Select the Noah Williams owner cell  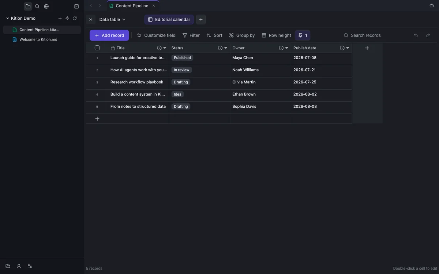(x=260, y=71)
